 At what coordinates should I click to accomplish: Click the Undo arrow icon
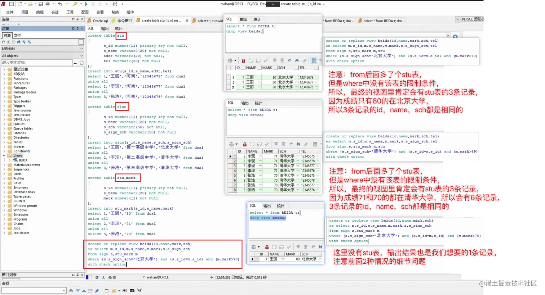tap(60, 4)
